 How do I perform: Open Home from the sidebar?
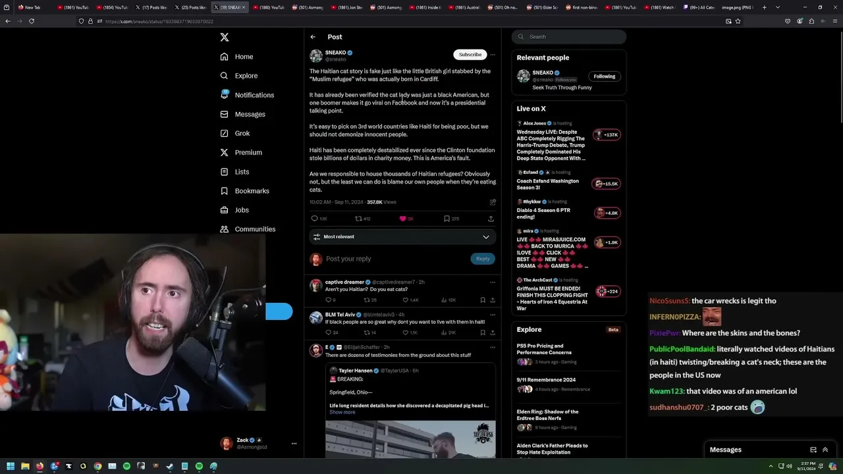pos(236,57)
